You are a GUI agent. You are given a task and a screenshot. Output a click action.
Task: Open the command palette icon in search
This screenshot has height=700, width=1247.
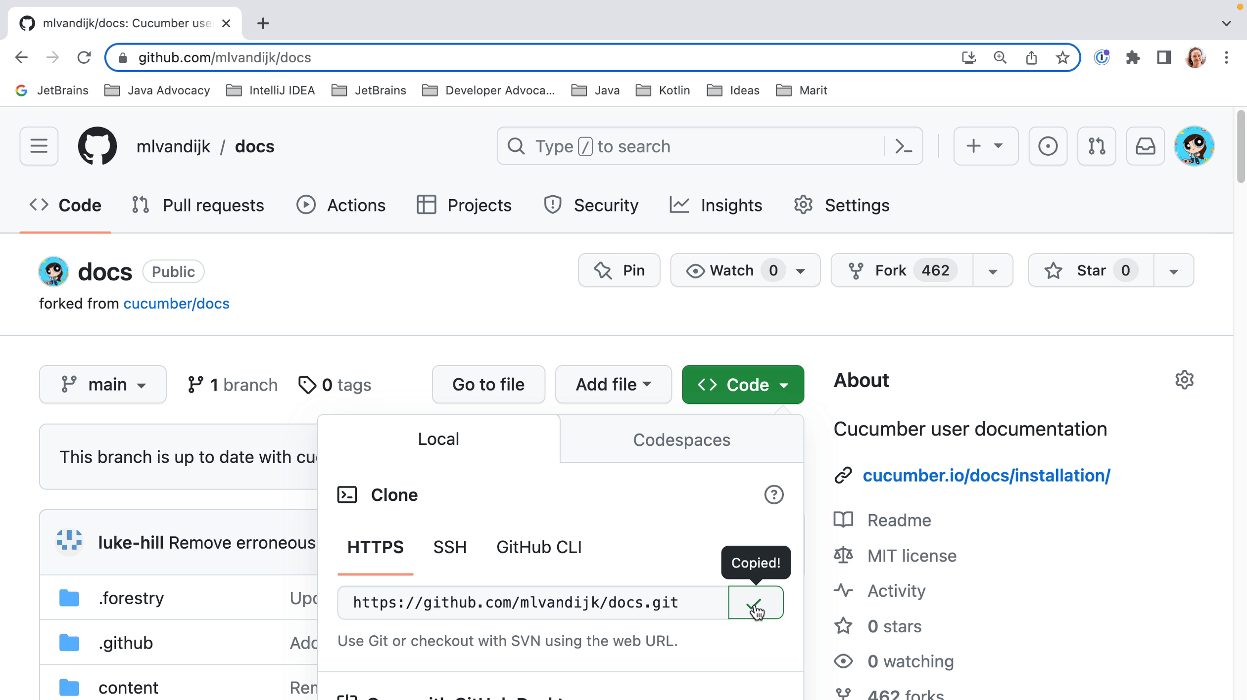pyautogui.click(x=904, y=146)
